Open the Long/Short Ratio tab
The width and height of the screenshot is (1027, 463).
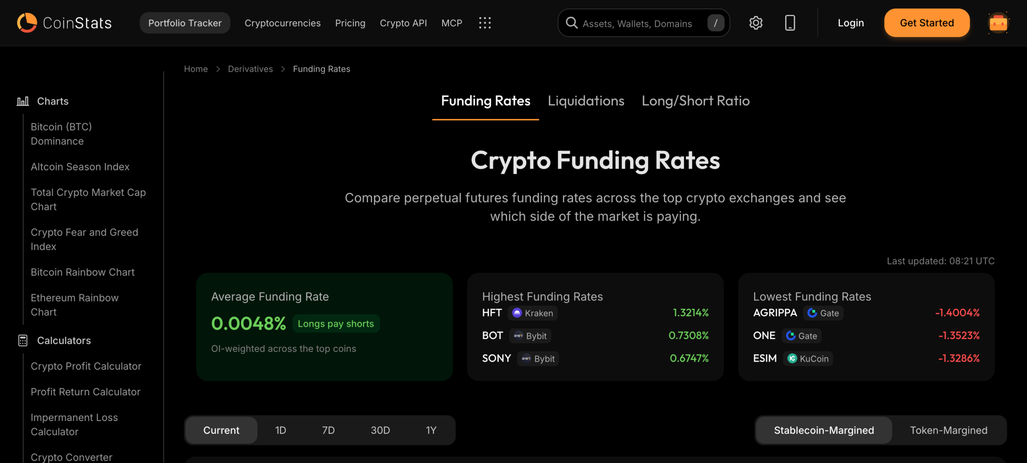tap(696, 101)
